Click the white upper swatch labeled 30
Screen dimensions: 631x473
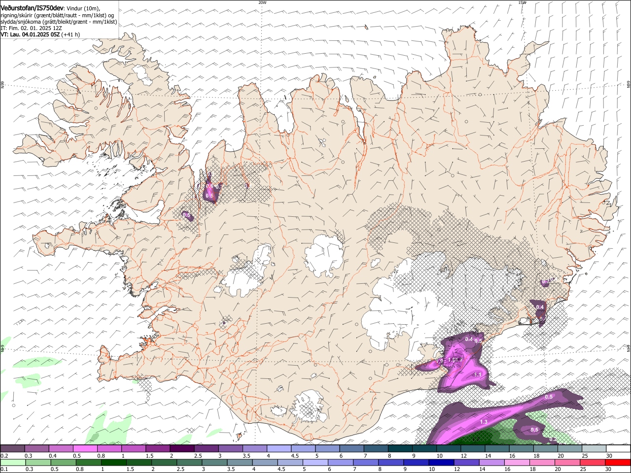619,449
